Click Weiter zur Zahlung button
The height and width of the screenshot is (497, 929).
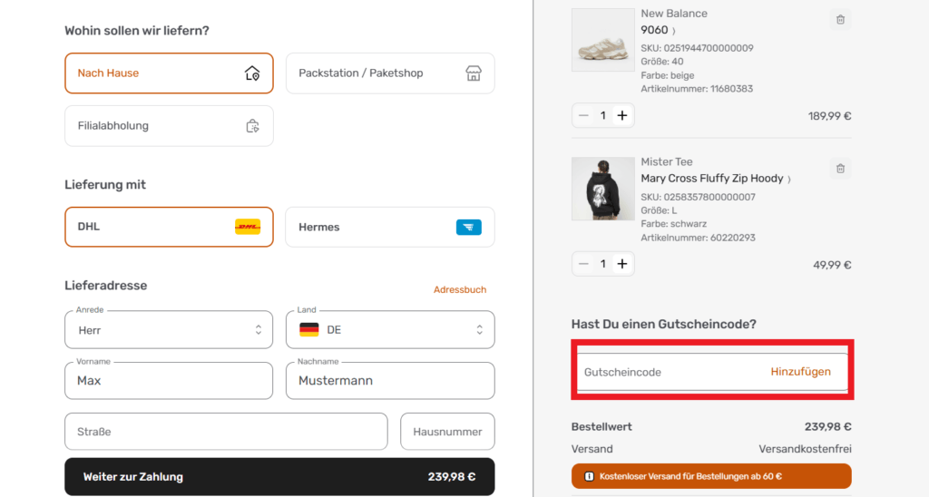pyautogui.click(x=279, y=477)
